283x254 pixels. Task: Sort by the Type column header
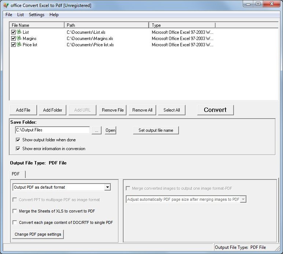coord(182,25)
